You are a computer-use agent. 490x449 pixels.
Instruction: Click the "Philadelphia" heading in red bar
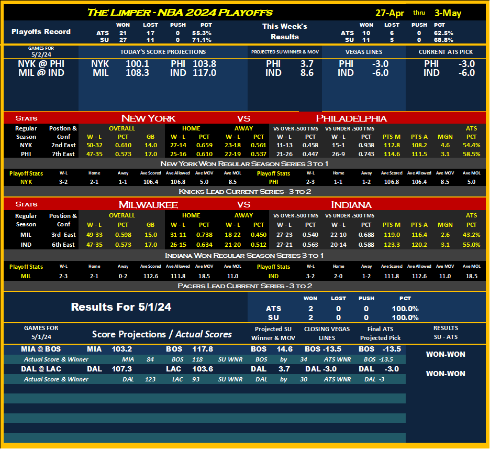(x=351, y=118)
